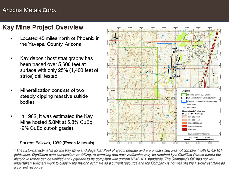Select the blue Unpatented Claim Boundary legend box
This screenshot has width=229, height=170.
pyautogui.click(x=184, y=101)
